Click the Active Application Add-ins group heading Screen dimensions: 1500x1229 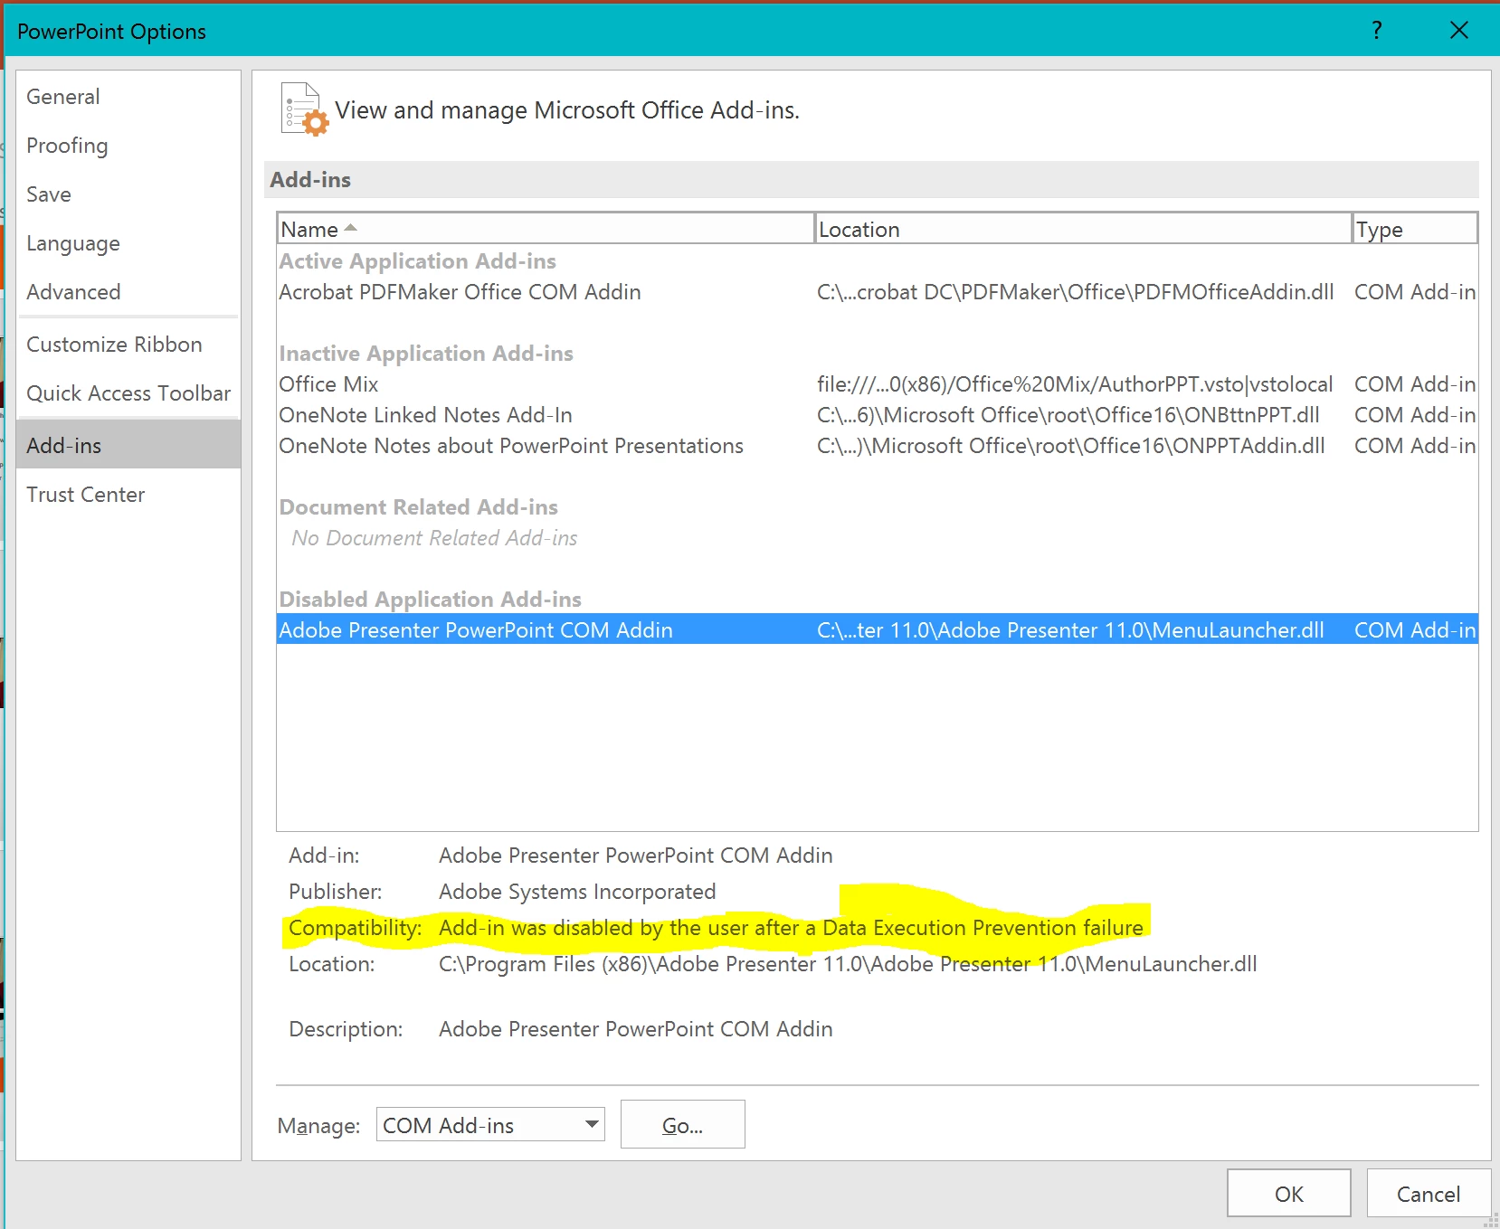tap(417, 261)
